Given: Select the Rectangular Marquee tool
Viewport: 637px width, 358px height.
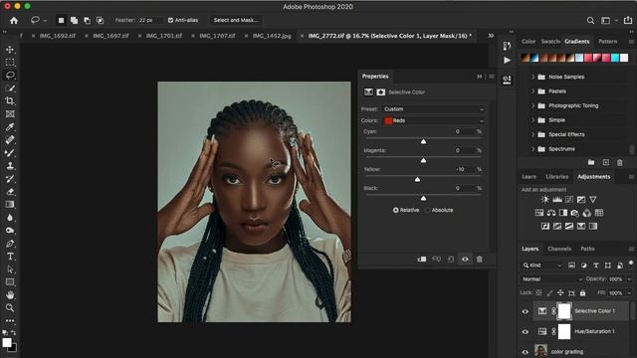Looking at the screenshot, I should click(x=10, y=62).
